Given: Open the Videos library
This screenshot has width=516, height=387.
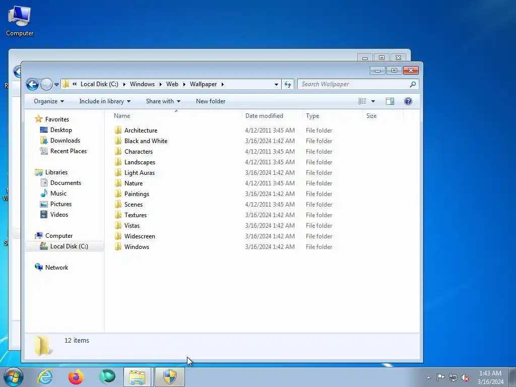Looking at the screenshot, I should tap(59, 214).
